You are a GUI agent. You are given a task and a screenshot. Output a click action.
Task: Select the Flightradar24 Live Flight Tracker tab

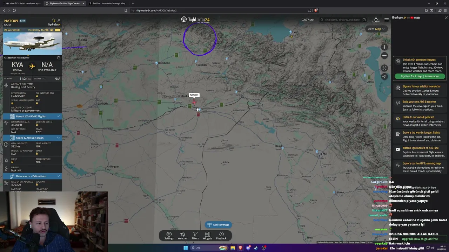tap(65, 3)
